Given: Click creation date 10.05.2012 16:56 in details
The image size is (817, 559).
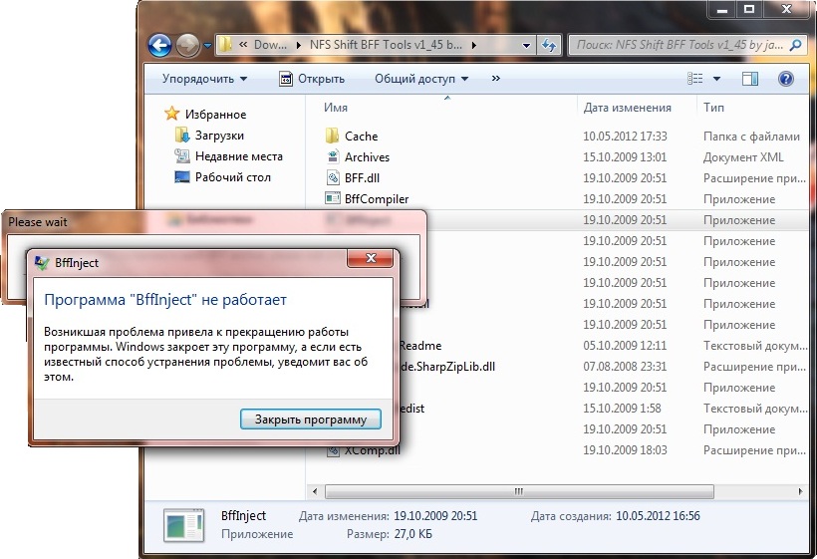Looking at the screenshot, I should click(658, 516).
